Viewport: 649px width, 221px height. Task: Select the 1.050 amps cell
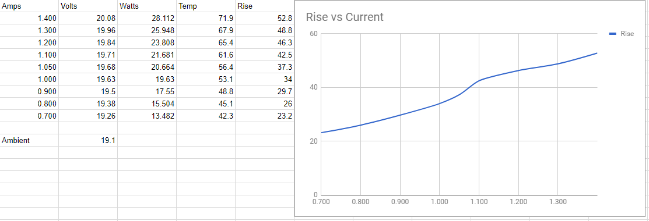pos(29,67)
